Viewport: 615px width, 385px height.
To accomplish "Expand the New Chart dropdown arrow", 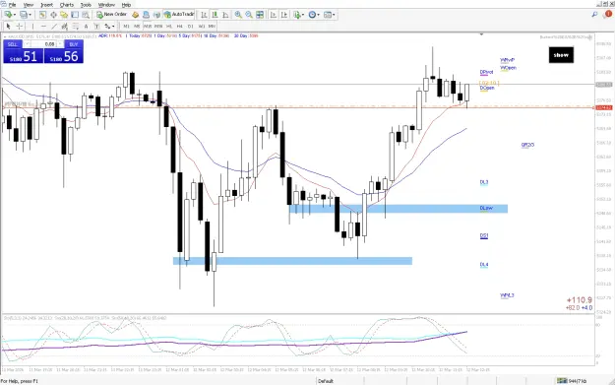I will tap(15, 15).
